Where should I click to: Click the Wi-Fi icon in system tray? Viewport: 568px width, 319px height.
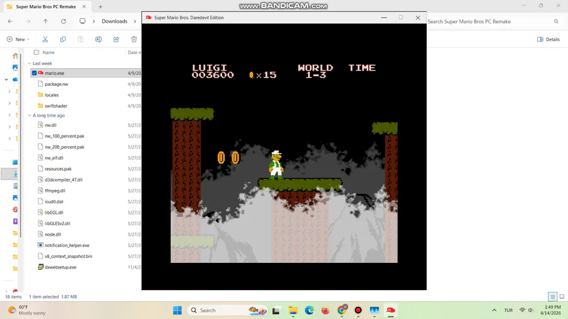[522, 310]
